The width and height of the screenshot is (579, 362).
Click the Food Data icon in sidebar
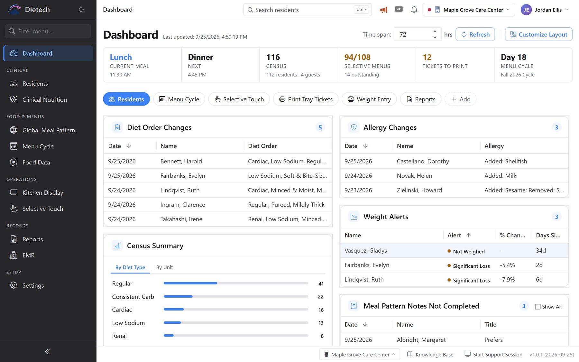(x=14, y=162)
